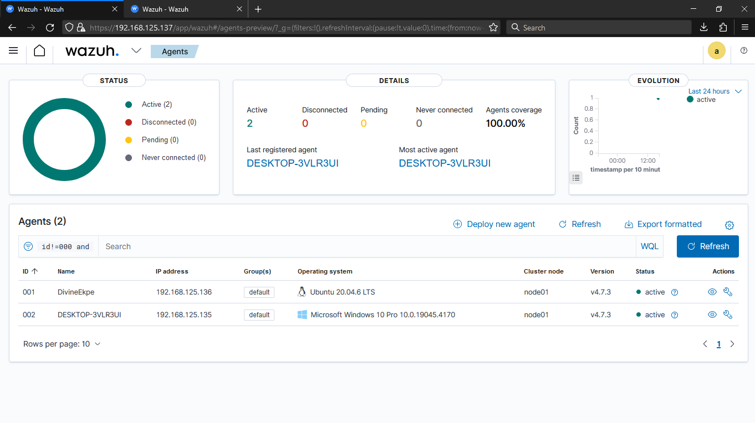Click the WQL syntax button

650,246
